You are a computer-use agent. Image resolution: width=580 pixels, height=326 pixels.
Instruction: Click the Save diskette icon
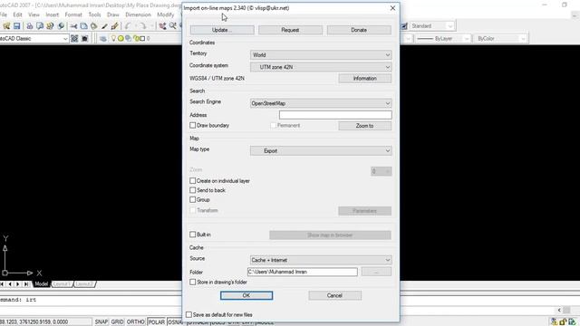click(x=16, y=26)
